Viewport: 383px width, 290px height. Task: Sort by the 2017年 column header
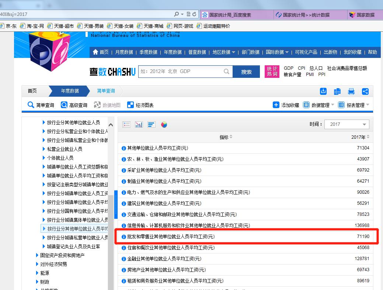[x=360, y=137]
